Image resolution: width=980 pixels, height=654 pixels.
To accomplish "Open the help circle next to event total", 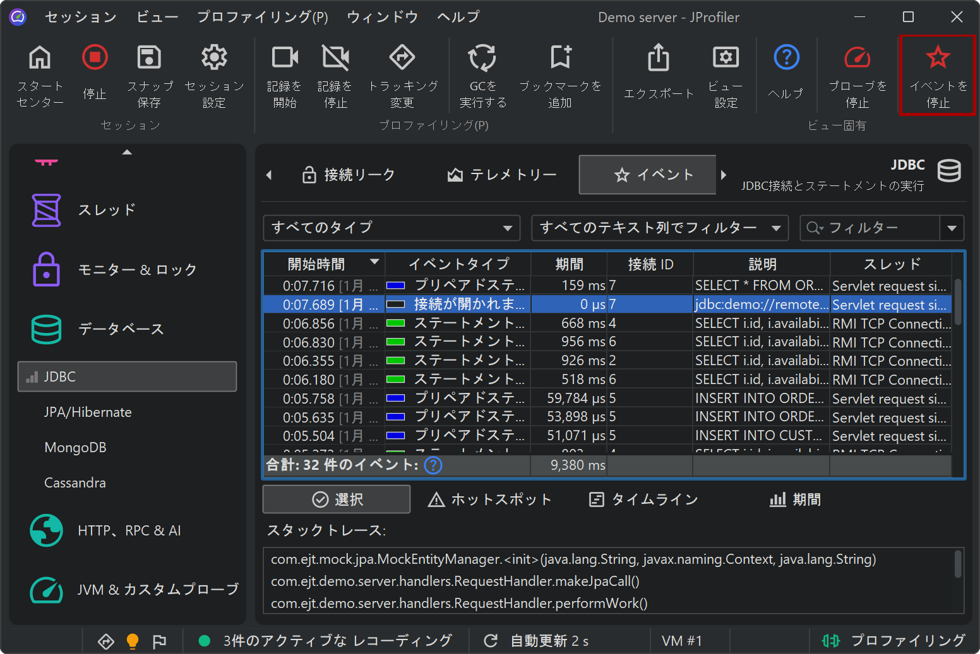I will coord(433,465).
